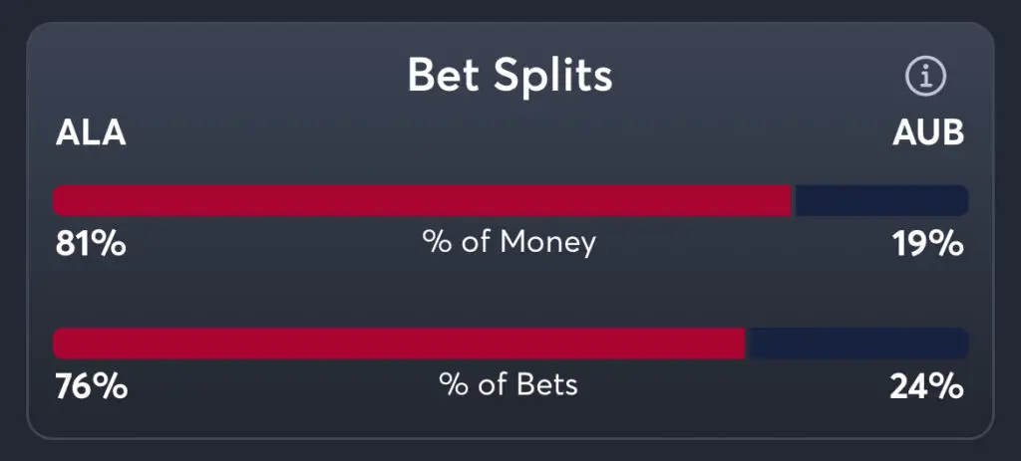Click the 24% bets value
The height and width of the screenshot is (461, 1021).
click(927, 386)
